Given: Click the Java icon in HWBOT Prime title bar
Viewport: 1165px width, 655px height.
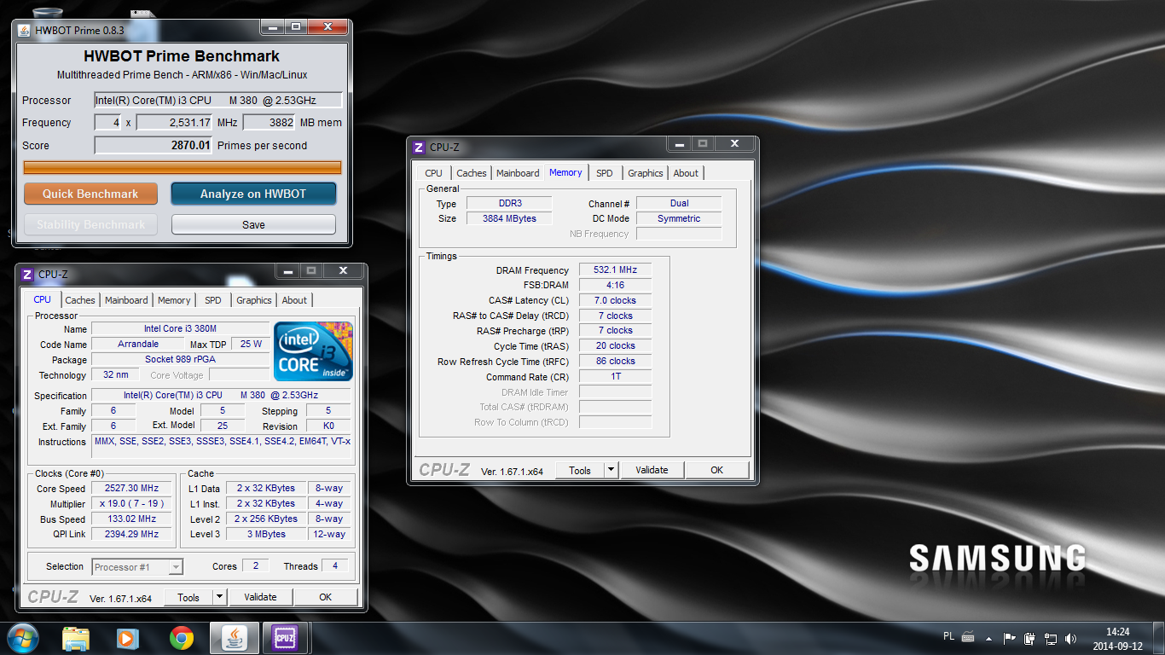Looking at the screenshot, I should click(x=25, y=30).
